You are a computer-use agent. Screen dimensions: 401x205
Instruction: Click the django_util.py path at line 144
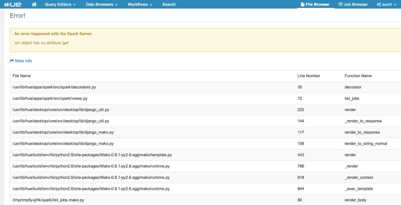click(x=61, y=121)
